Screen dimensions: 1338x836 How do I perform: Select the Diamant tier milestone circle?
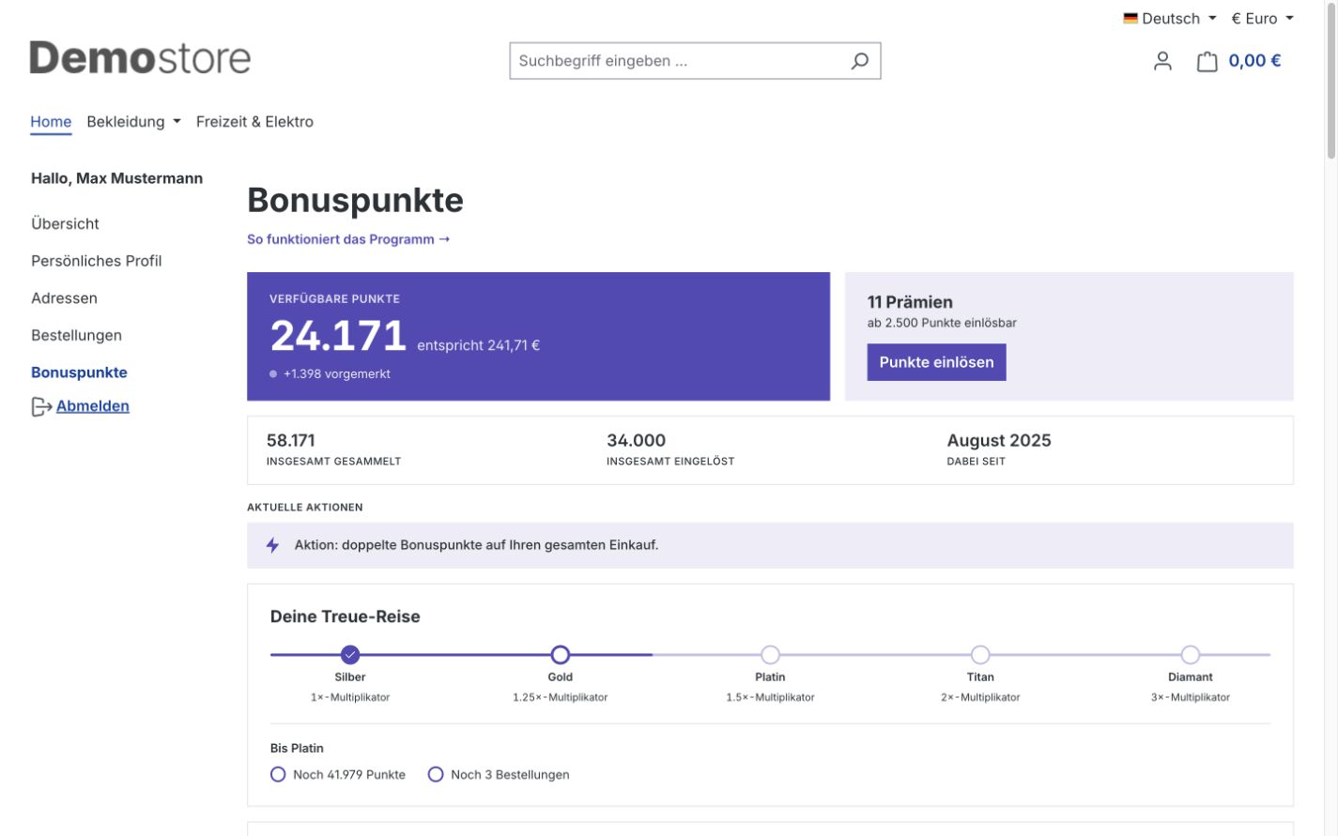click(x=1191, y=654)
